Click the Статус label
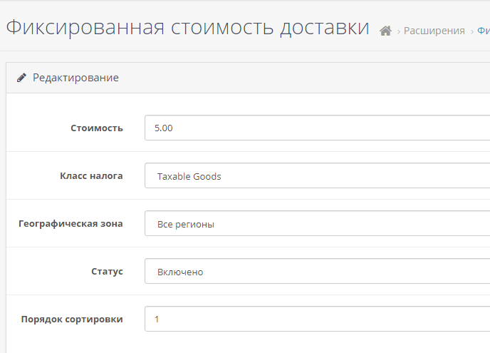 [107, 271]
